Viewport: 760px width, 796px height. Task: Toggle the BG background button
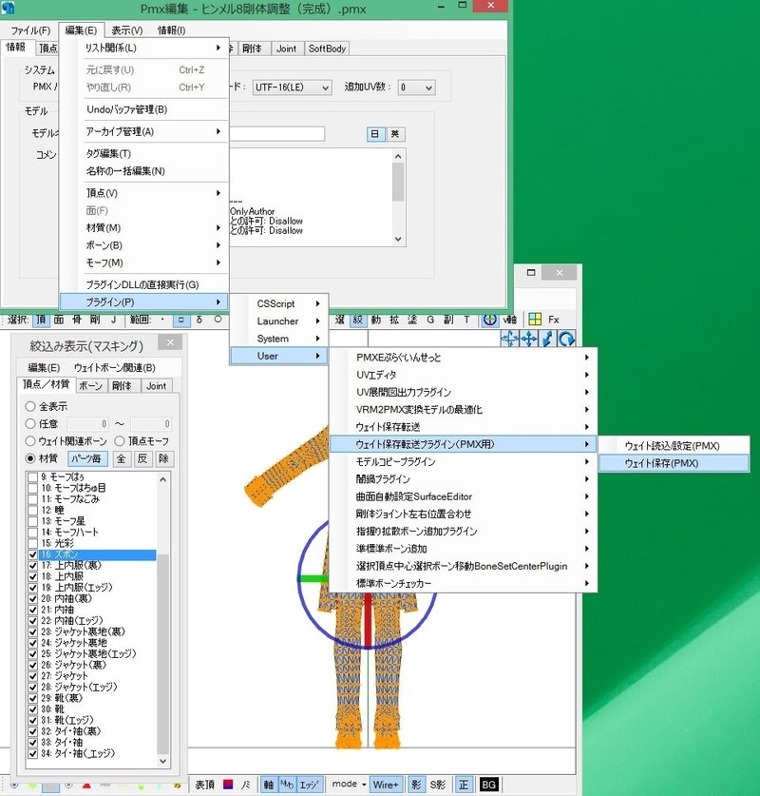pyautogui.click(x=488, y=785)
